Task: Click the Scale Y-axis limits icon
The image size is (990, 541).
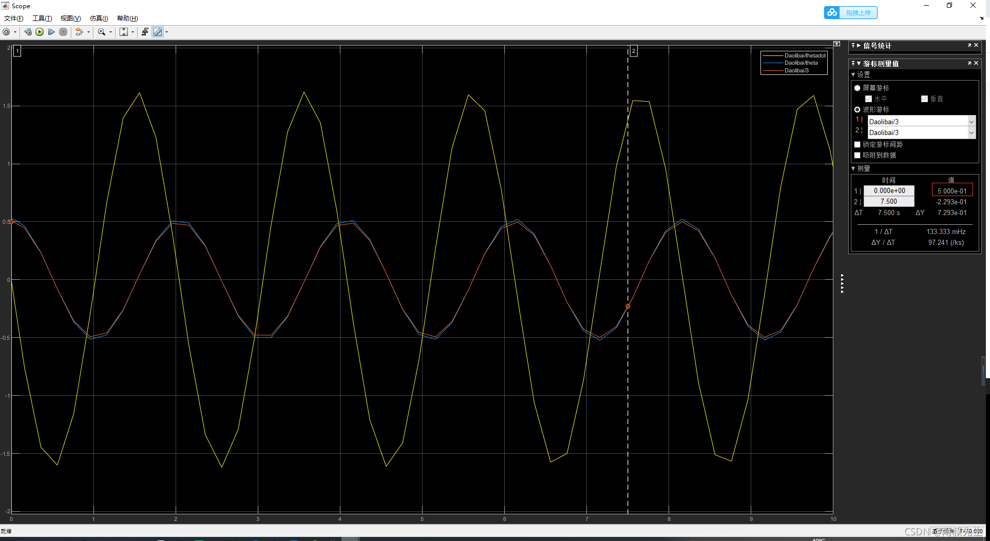Action: coord(124,32)
